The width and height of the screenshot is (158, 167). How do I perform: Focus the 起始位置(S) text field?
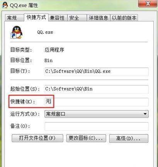[x=97, y=89]
